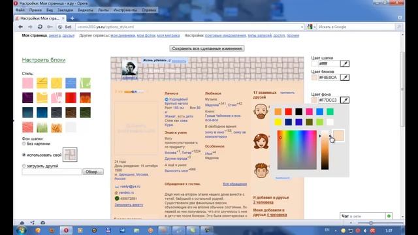This screenshot has width=418, height=235.
Task: Click the file path field beside 'Обзор'
Action: [52, 172]
